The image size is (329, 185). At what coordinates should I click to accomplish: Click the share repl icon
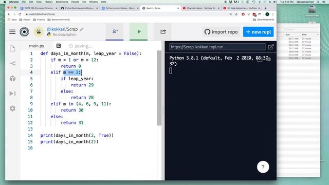[x=163, y=32]
